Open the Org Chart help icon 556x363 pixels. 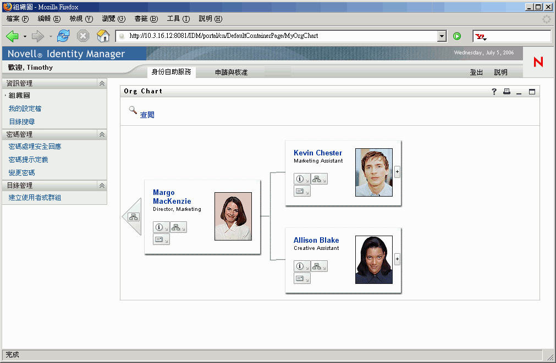click(494, 91)
